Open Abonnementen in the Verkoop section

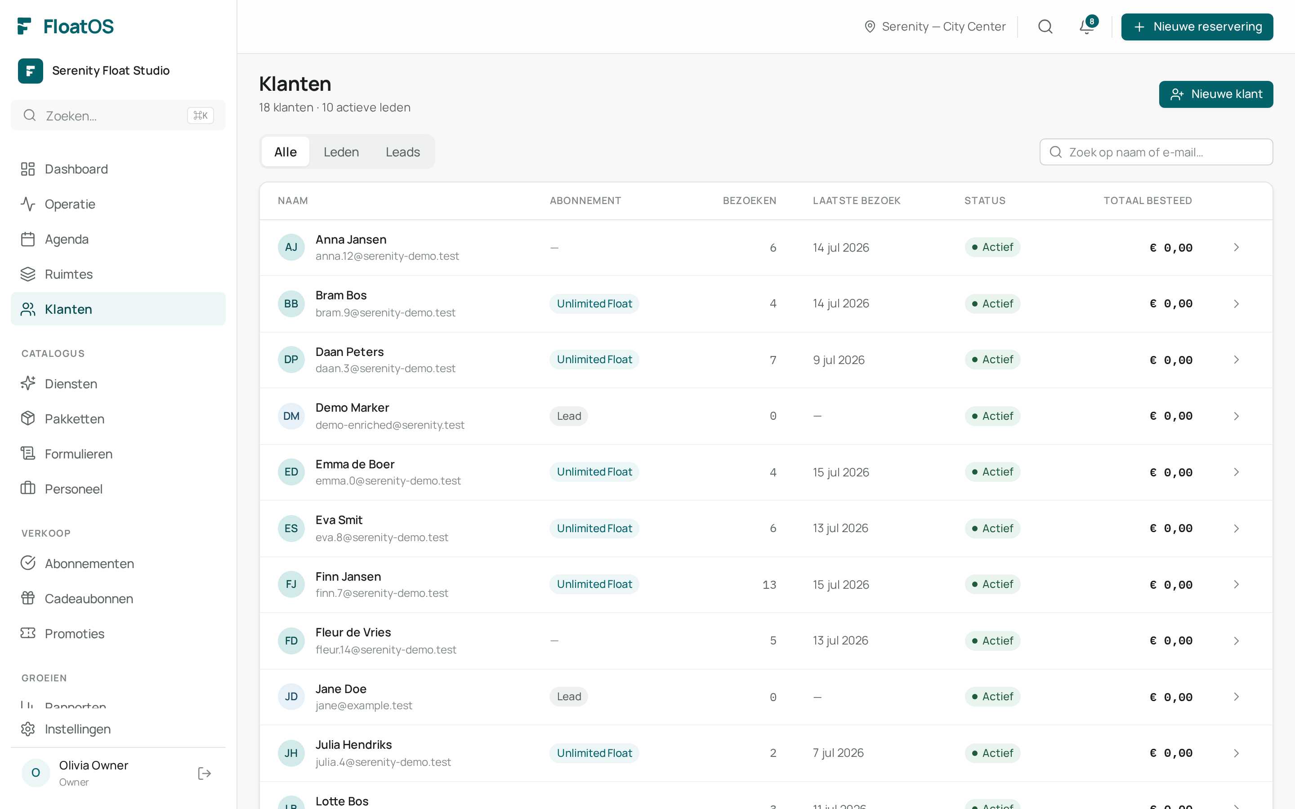pos(118,564)
